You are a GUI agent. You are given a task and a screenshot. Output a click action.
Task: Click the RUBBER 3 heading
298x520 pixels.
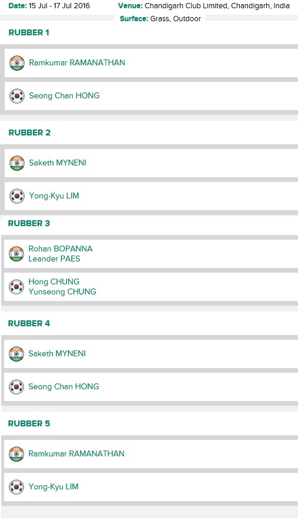pos(29,224)
